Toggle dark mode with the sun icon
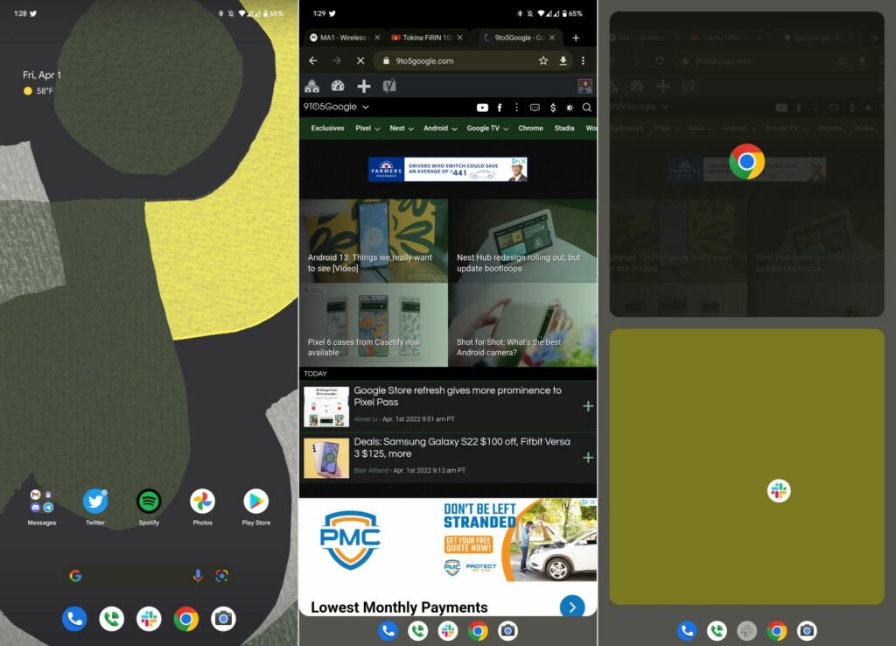 (570, 108)
